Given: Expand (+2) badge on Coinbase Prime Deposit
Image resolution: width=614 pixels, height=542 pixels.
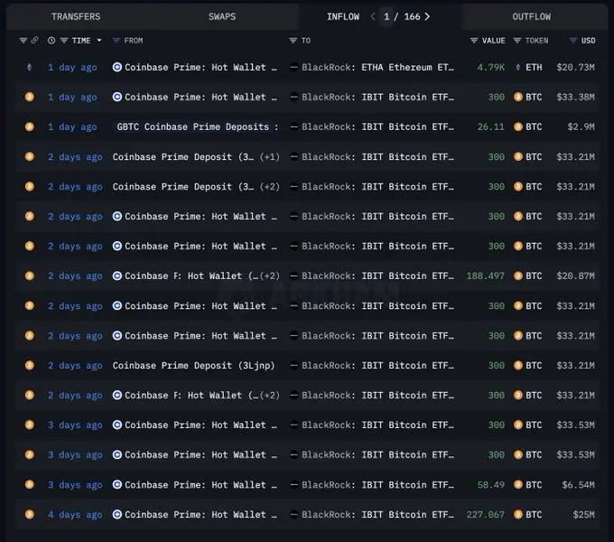Looking at the screenshot, I should click(x=270, y=186).
